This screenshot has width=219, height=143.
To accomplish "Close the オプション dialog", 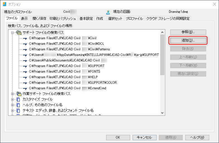I will [x=215, y=4].
